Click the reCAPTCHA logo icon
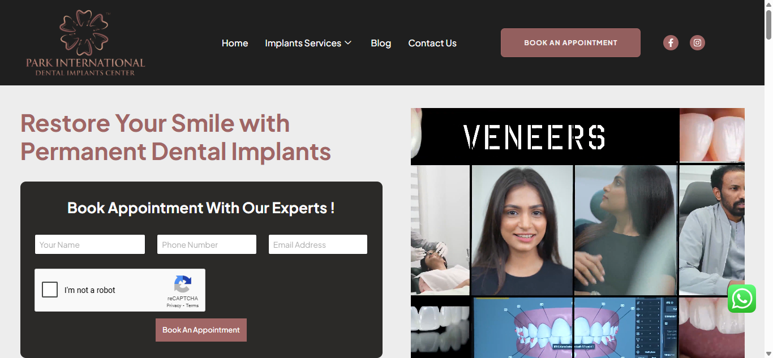This screenshot has height=358, width=773. click(x=183, y=284)
